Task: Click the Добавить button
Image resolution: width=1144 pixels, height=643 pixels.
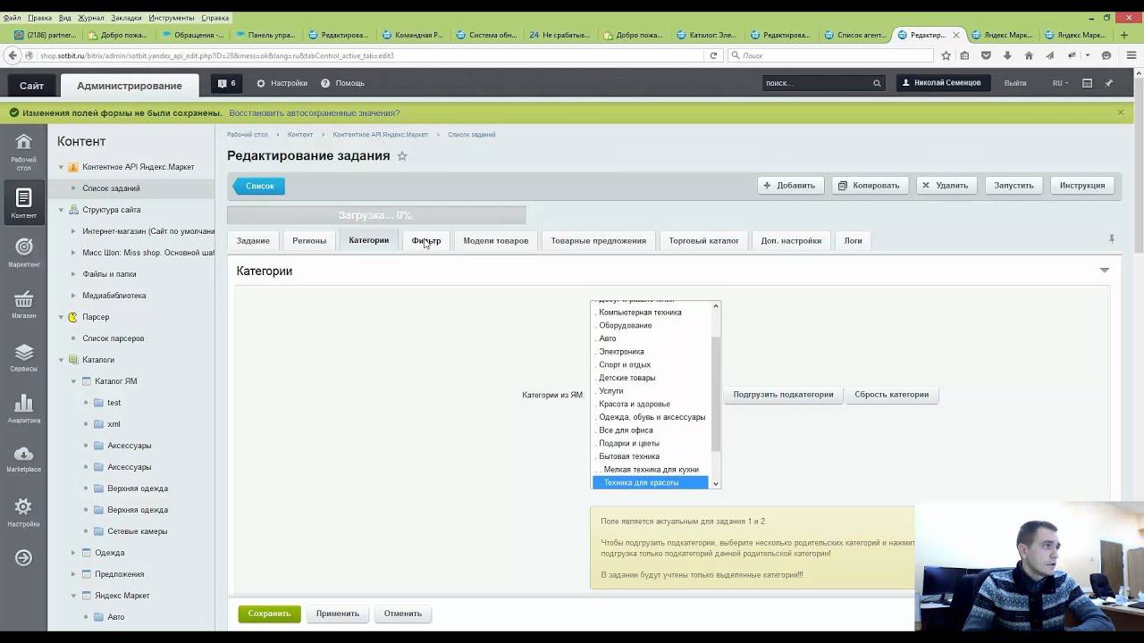Action: 790,186
